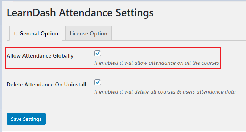
Task: Click the blue checkmark beside Allow Attendance Globally
Action: [98, 53]
